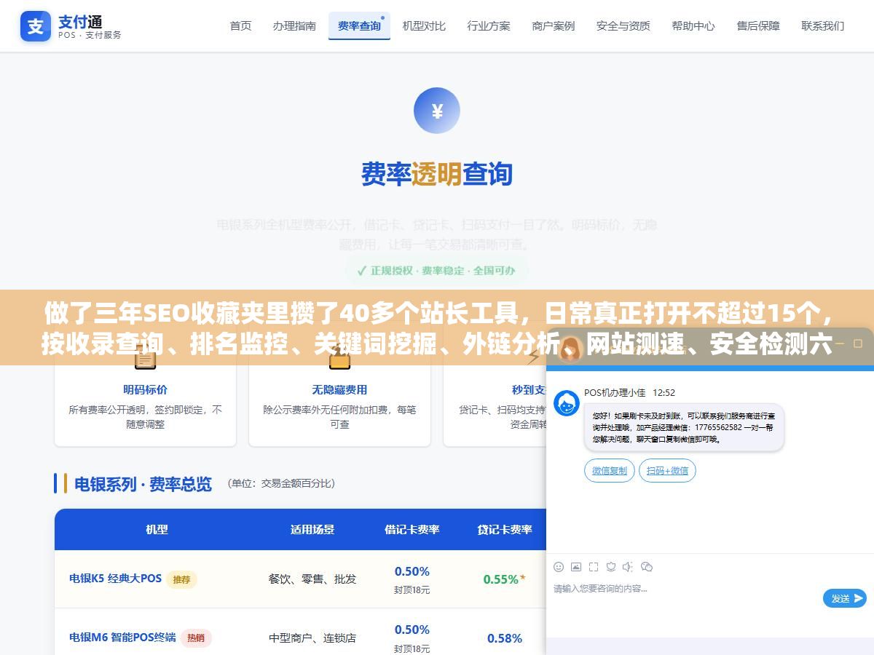The image size is (874, 655).
Task: Click the send image icon in chat
Action: 576,566
